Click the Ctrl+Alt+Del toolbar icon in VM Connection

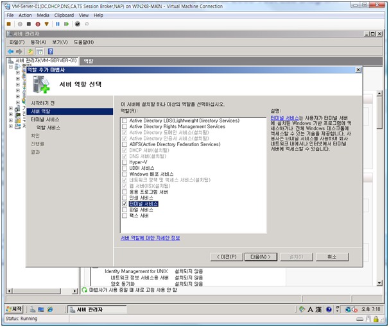9,24
